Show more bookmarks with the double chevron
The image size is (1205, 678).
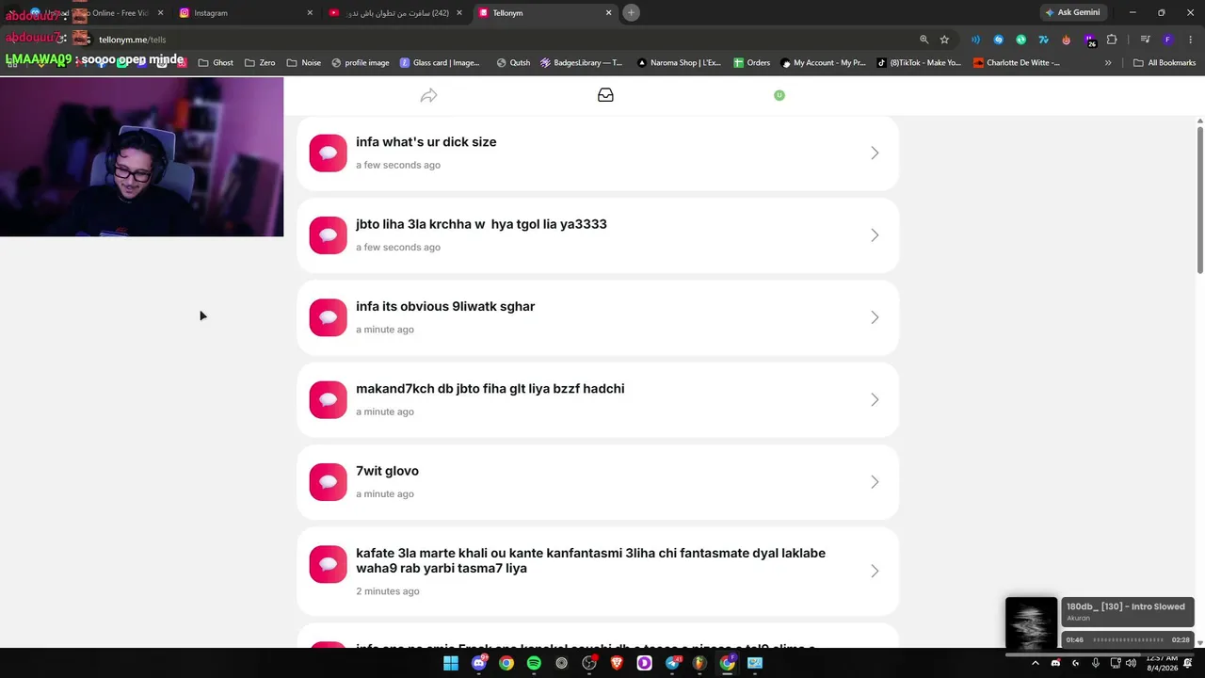click(x=1108, y=63)
